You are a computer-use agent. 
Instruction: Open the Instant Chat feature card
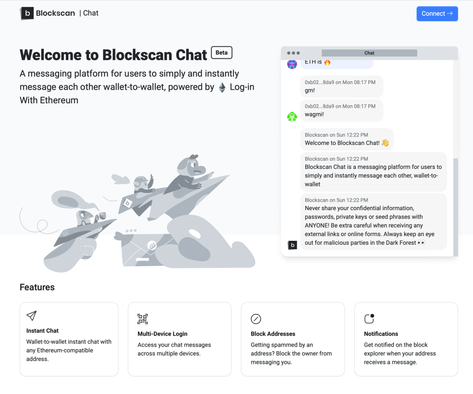point(69,339)
